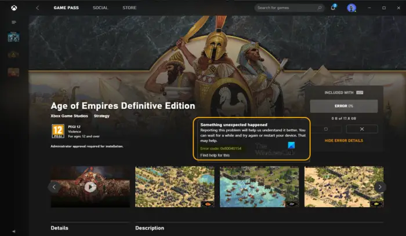Click the PEGI 12 rating badge
The height and width of the screenshot is (236, 406).
click(x=58, y=131)
